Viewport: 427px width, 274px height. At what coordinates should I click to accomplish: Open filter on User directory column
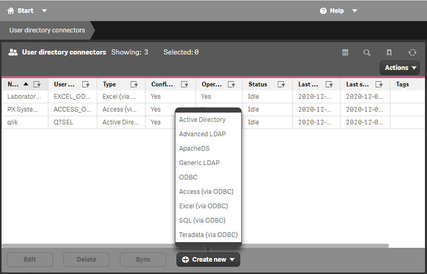[x=86, y=84]
